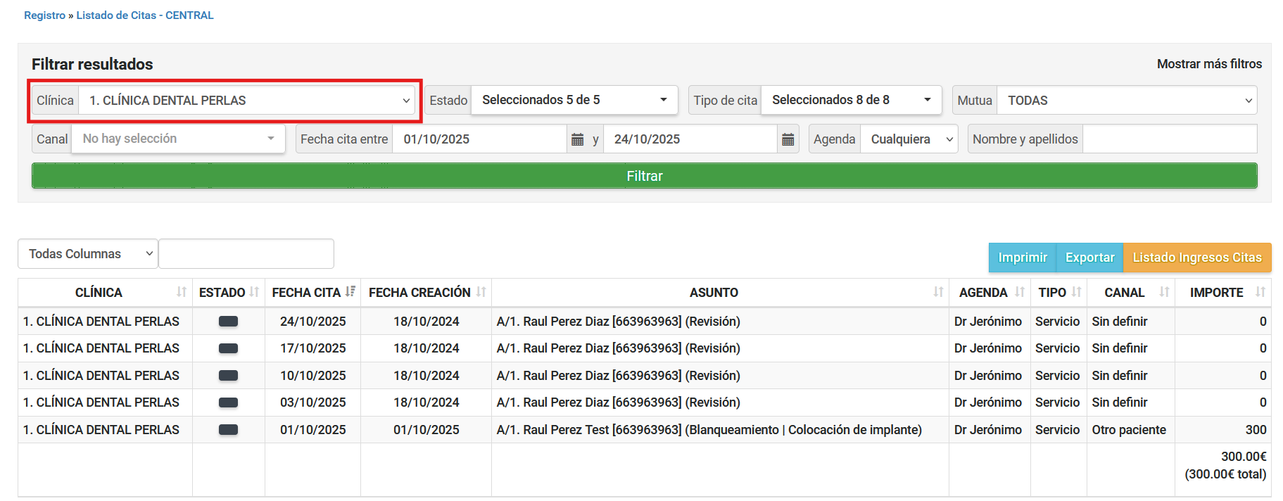Expand the Tipo de cita dropdown

pyautogui.click(x=851, y=100)
